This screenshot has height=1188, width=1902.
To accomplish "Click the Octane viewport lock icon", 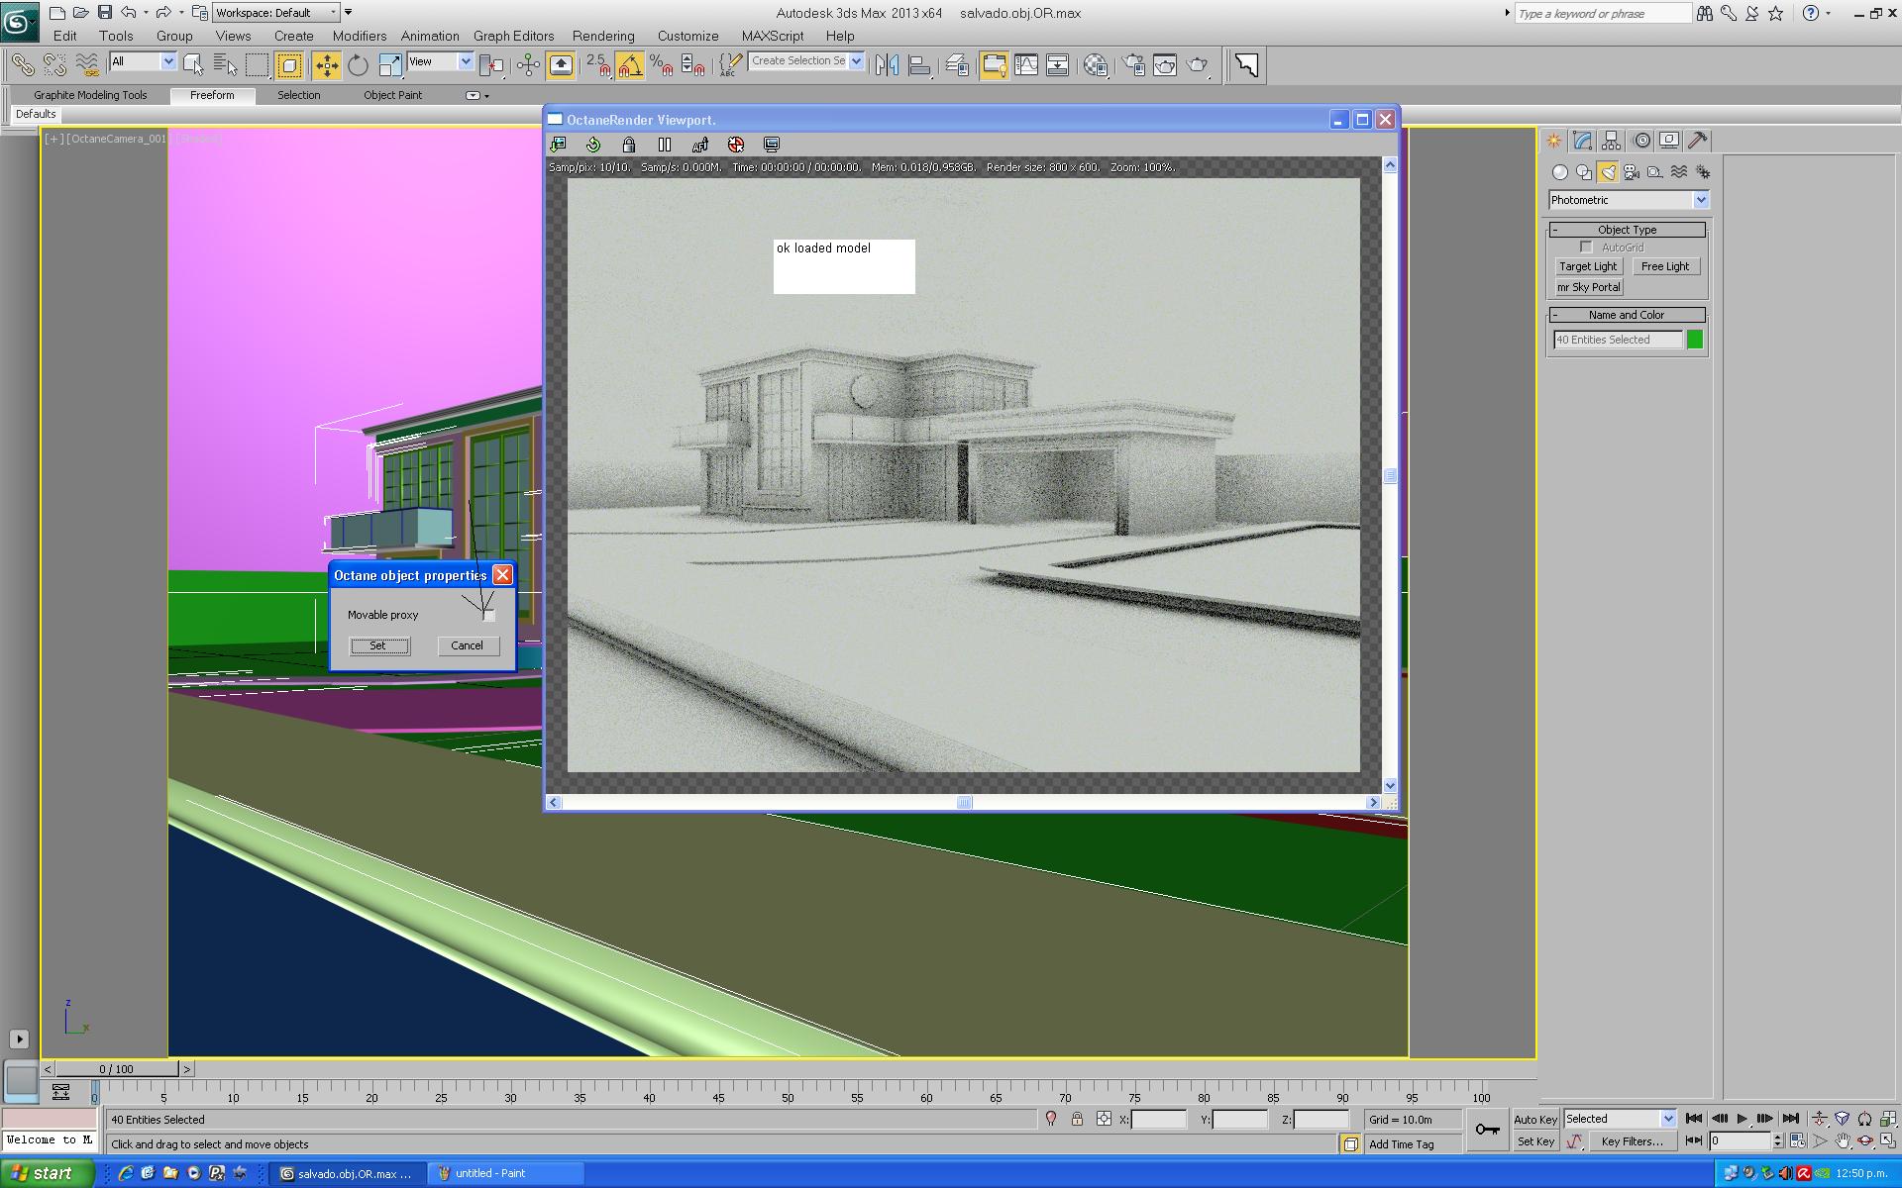I will (x=628, y=145).
